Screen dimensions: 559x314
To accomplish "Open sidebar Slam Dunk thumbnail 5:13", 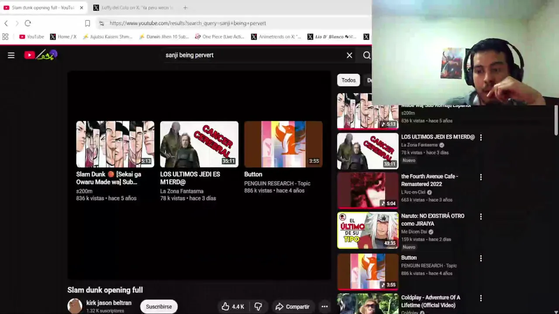I will pos(368,111).
